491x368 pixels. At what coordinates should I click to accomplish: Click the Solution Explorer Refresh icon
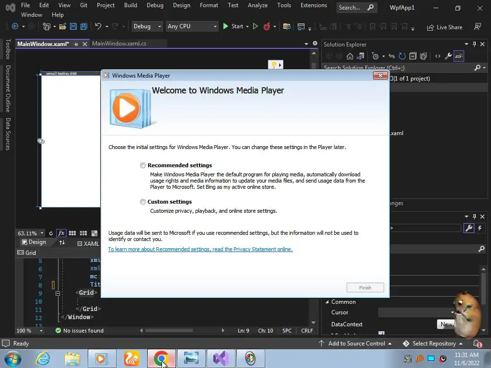pyautogui.click(x=402, y=57)
